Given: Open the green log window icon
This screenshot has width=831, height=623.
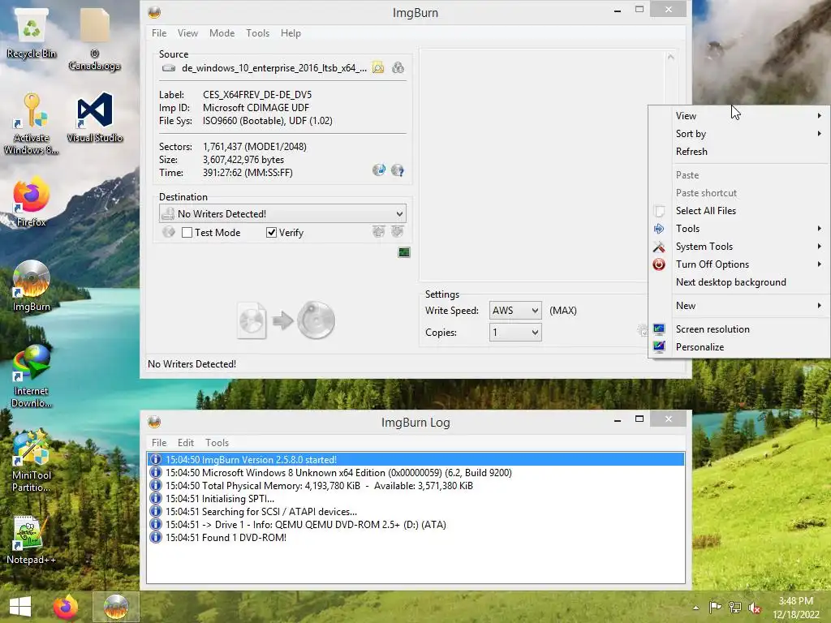Looking at the screenshot, I should pyautogui.click(x=404, y=253).
